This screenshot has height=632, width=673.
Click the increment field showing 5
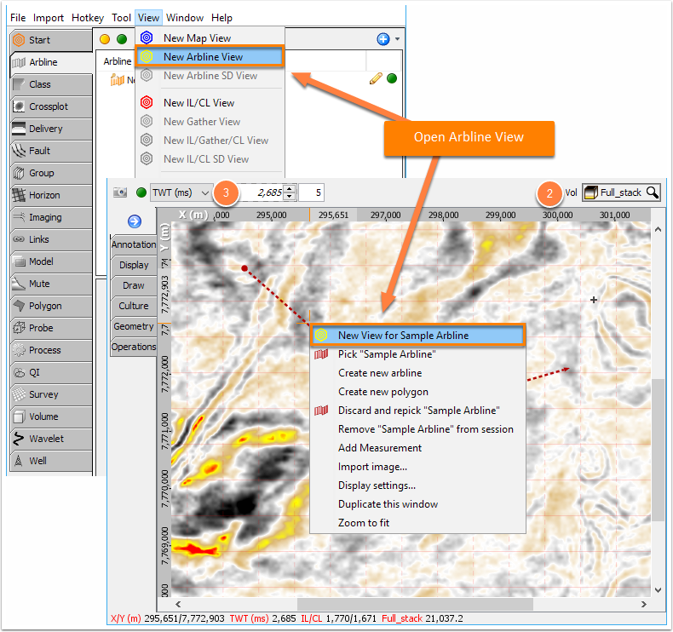click(x=311, y=192)
